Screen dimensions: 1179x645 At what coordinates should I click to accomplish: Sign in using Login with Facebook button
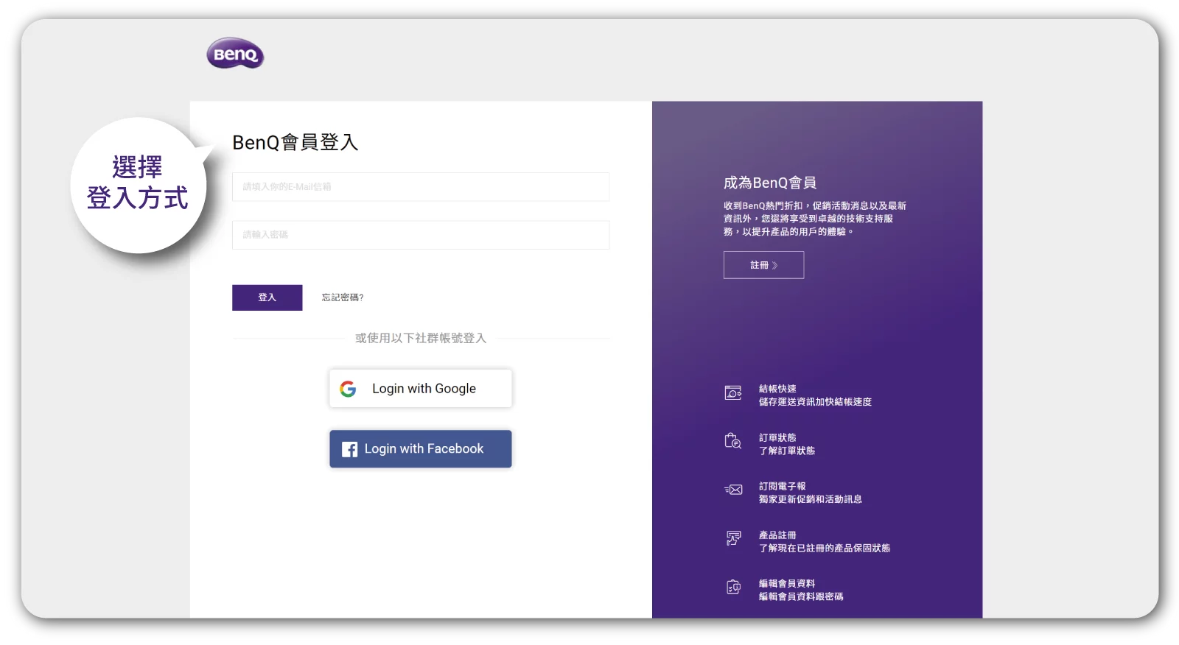(x=421, y=449)
